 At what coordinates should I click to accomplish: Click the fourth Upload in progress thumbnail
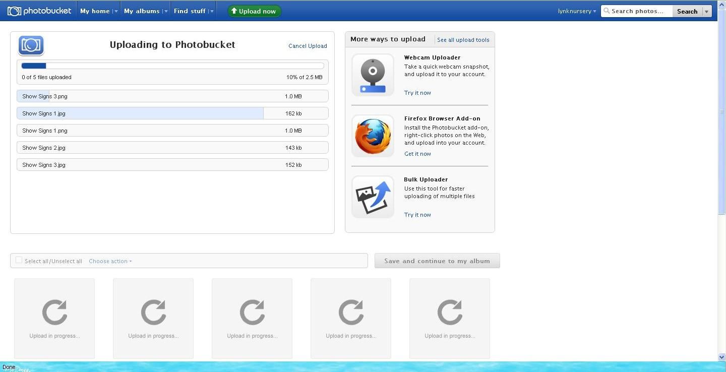[x=351, y=319]
